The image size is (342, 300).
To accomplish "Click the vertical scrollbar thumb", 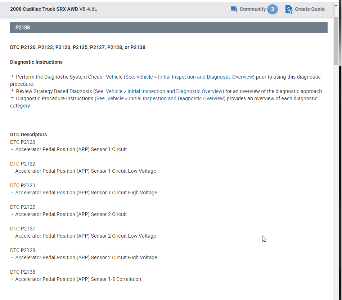I will tap(336, 40).
